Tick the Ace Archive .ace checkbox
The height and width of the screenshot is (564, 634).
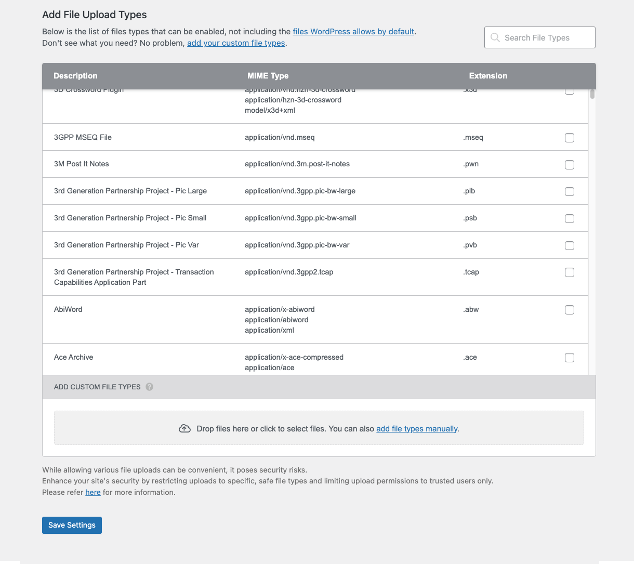pos(570,358)
